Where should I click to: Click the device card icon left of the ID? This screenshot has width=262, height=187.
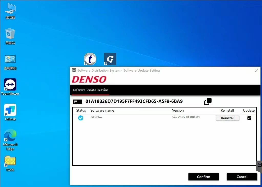coord(78,102)
